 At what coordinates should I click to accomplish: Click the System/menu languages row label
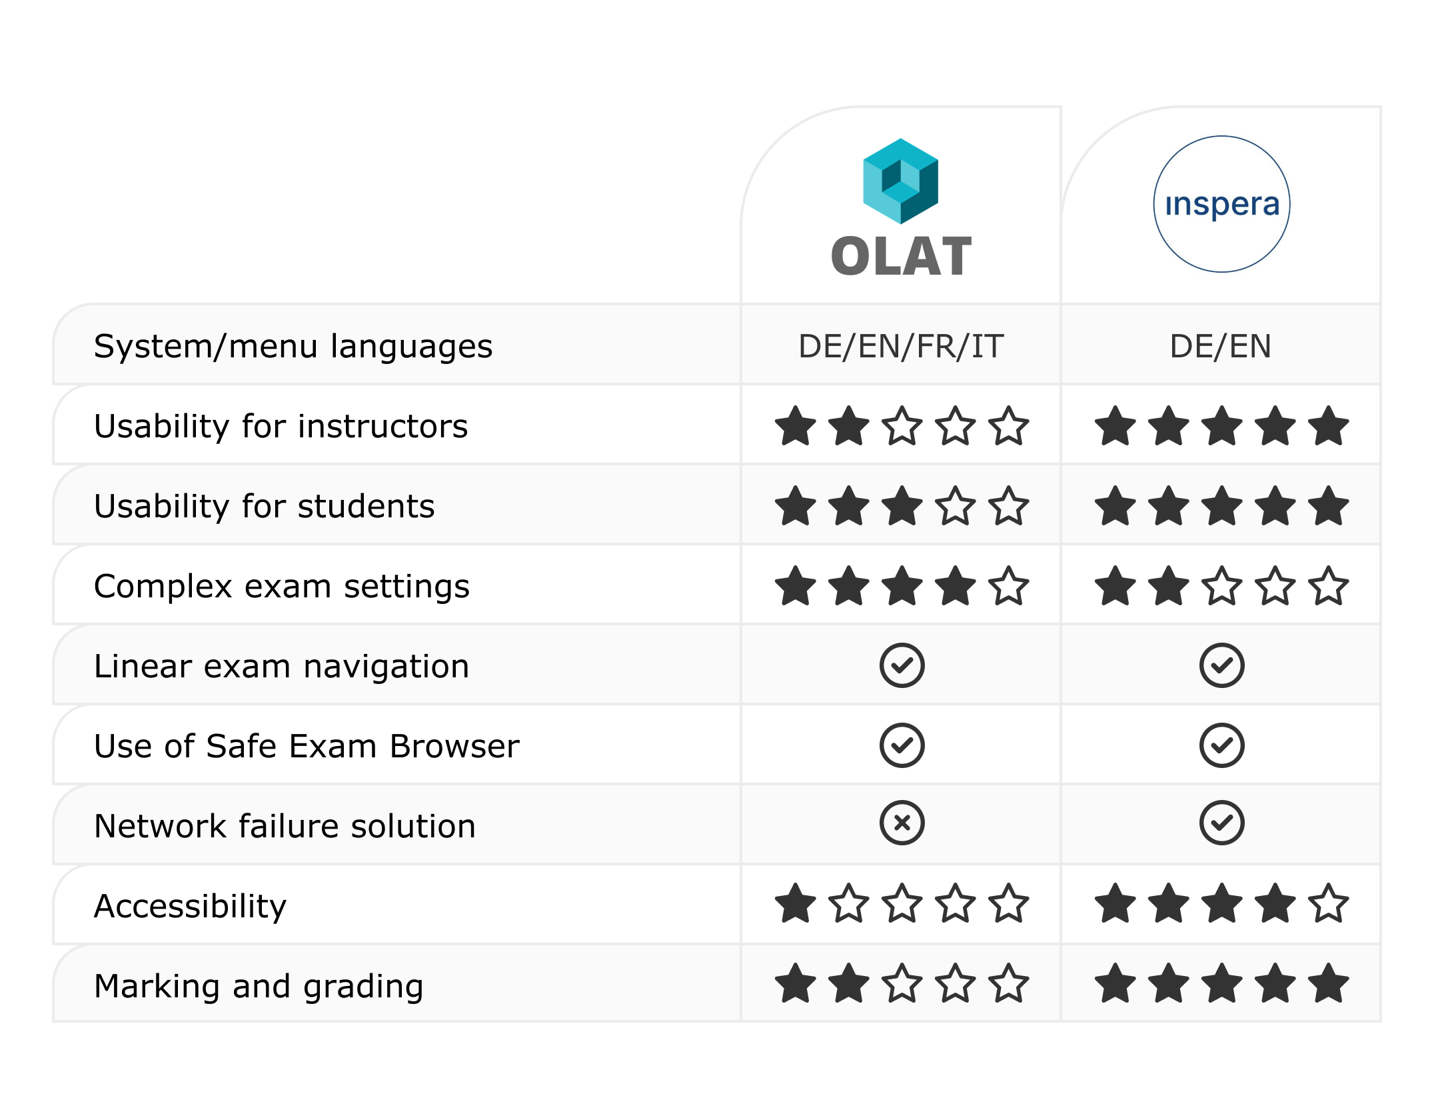tap(293, 347)
